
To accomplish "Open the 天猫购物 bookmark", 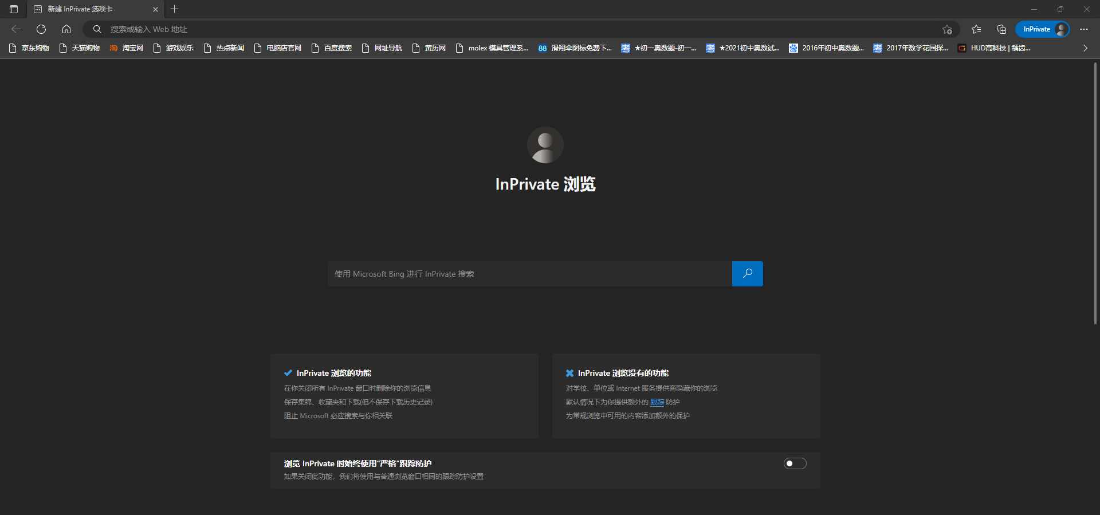I will click(80, 48).
